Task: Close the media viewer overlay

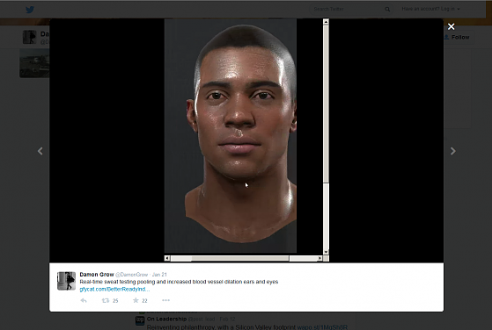Action: [x=451, y=26]
